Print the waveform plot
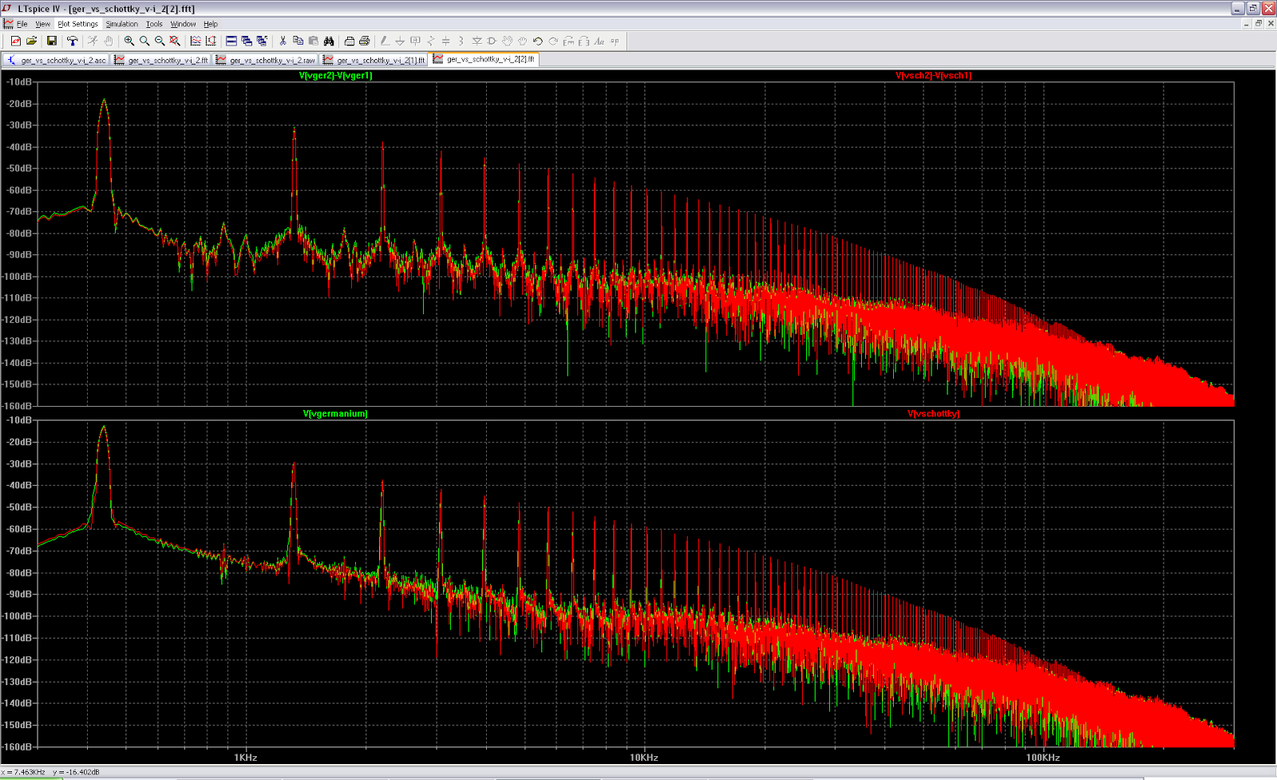This screenshot has width=1277, height=780. (x=349, y=41)
